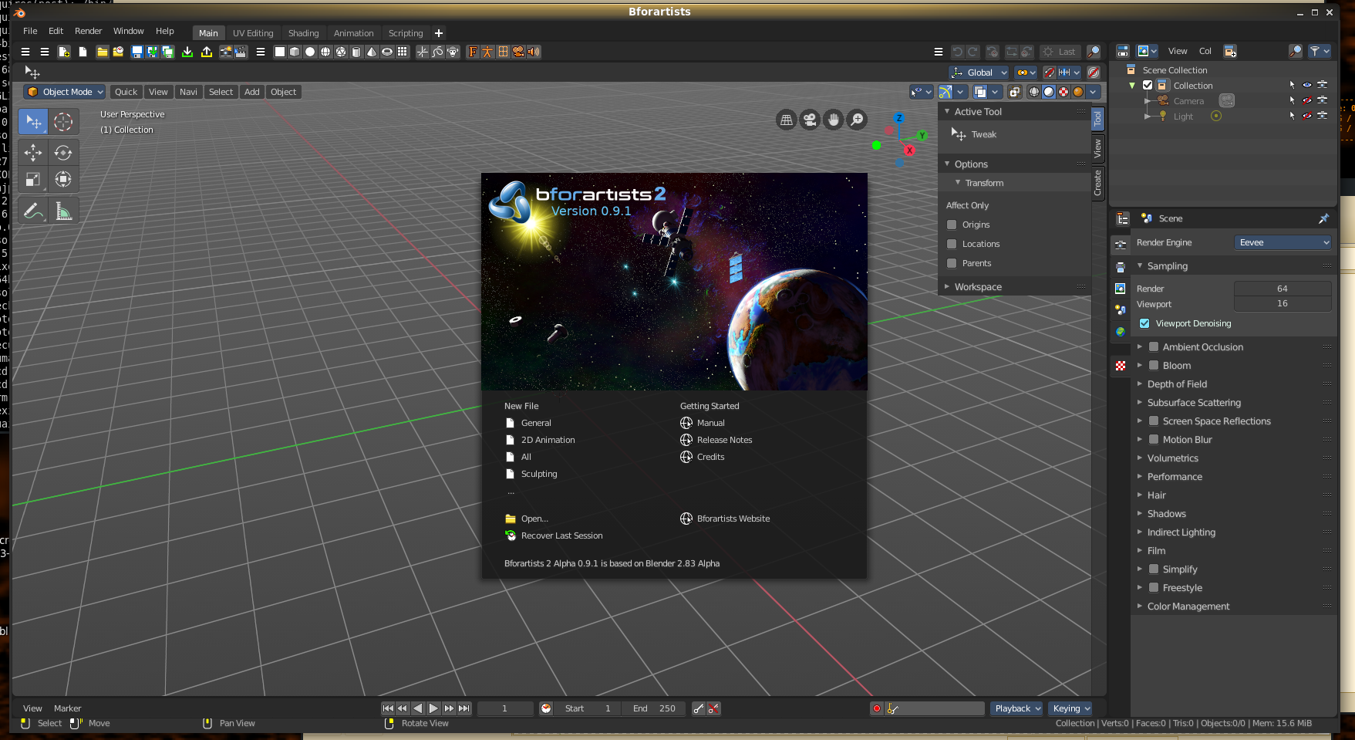The image size is (1355, 740).
Task: Toggle Camera visibility in outliner
Action: pos(1306,101)
